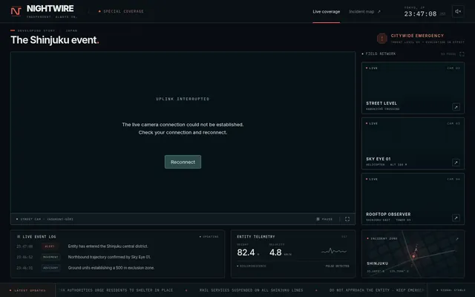Click the 4.8 velocity telemetry value
The width and height of the screenshot is (475, 297).
tap(275, 252)
